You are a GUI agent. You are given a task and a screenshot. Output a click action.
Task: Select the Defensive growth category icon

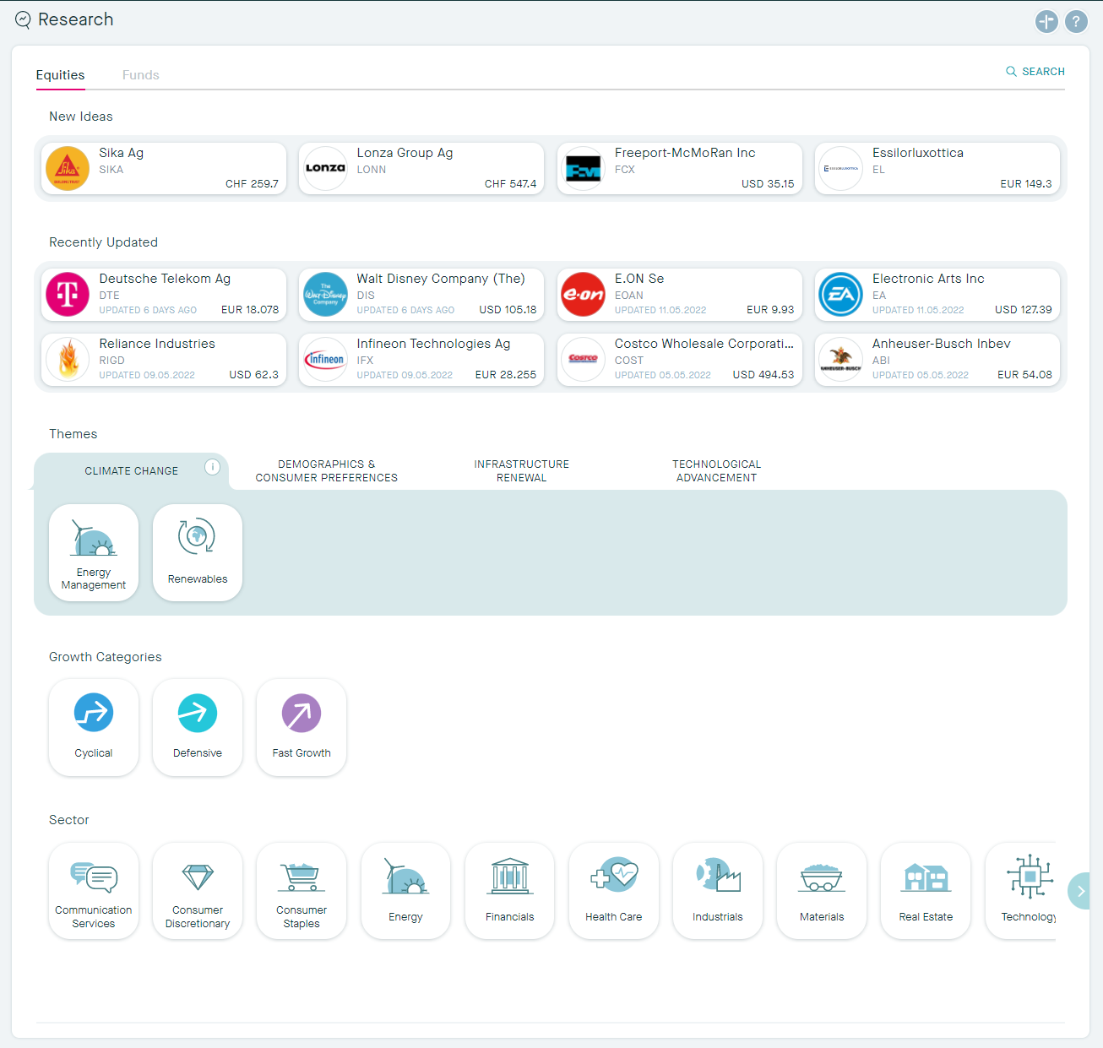(197, 727)
